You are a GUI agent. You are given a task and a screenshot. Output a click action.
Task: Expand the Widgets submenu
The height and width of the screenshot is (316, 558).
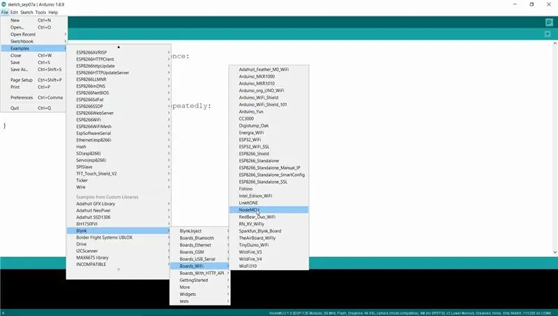[200, 294]
